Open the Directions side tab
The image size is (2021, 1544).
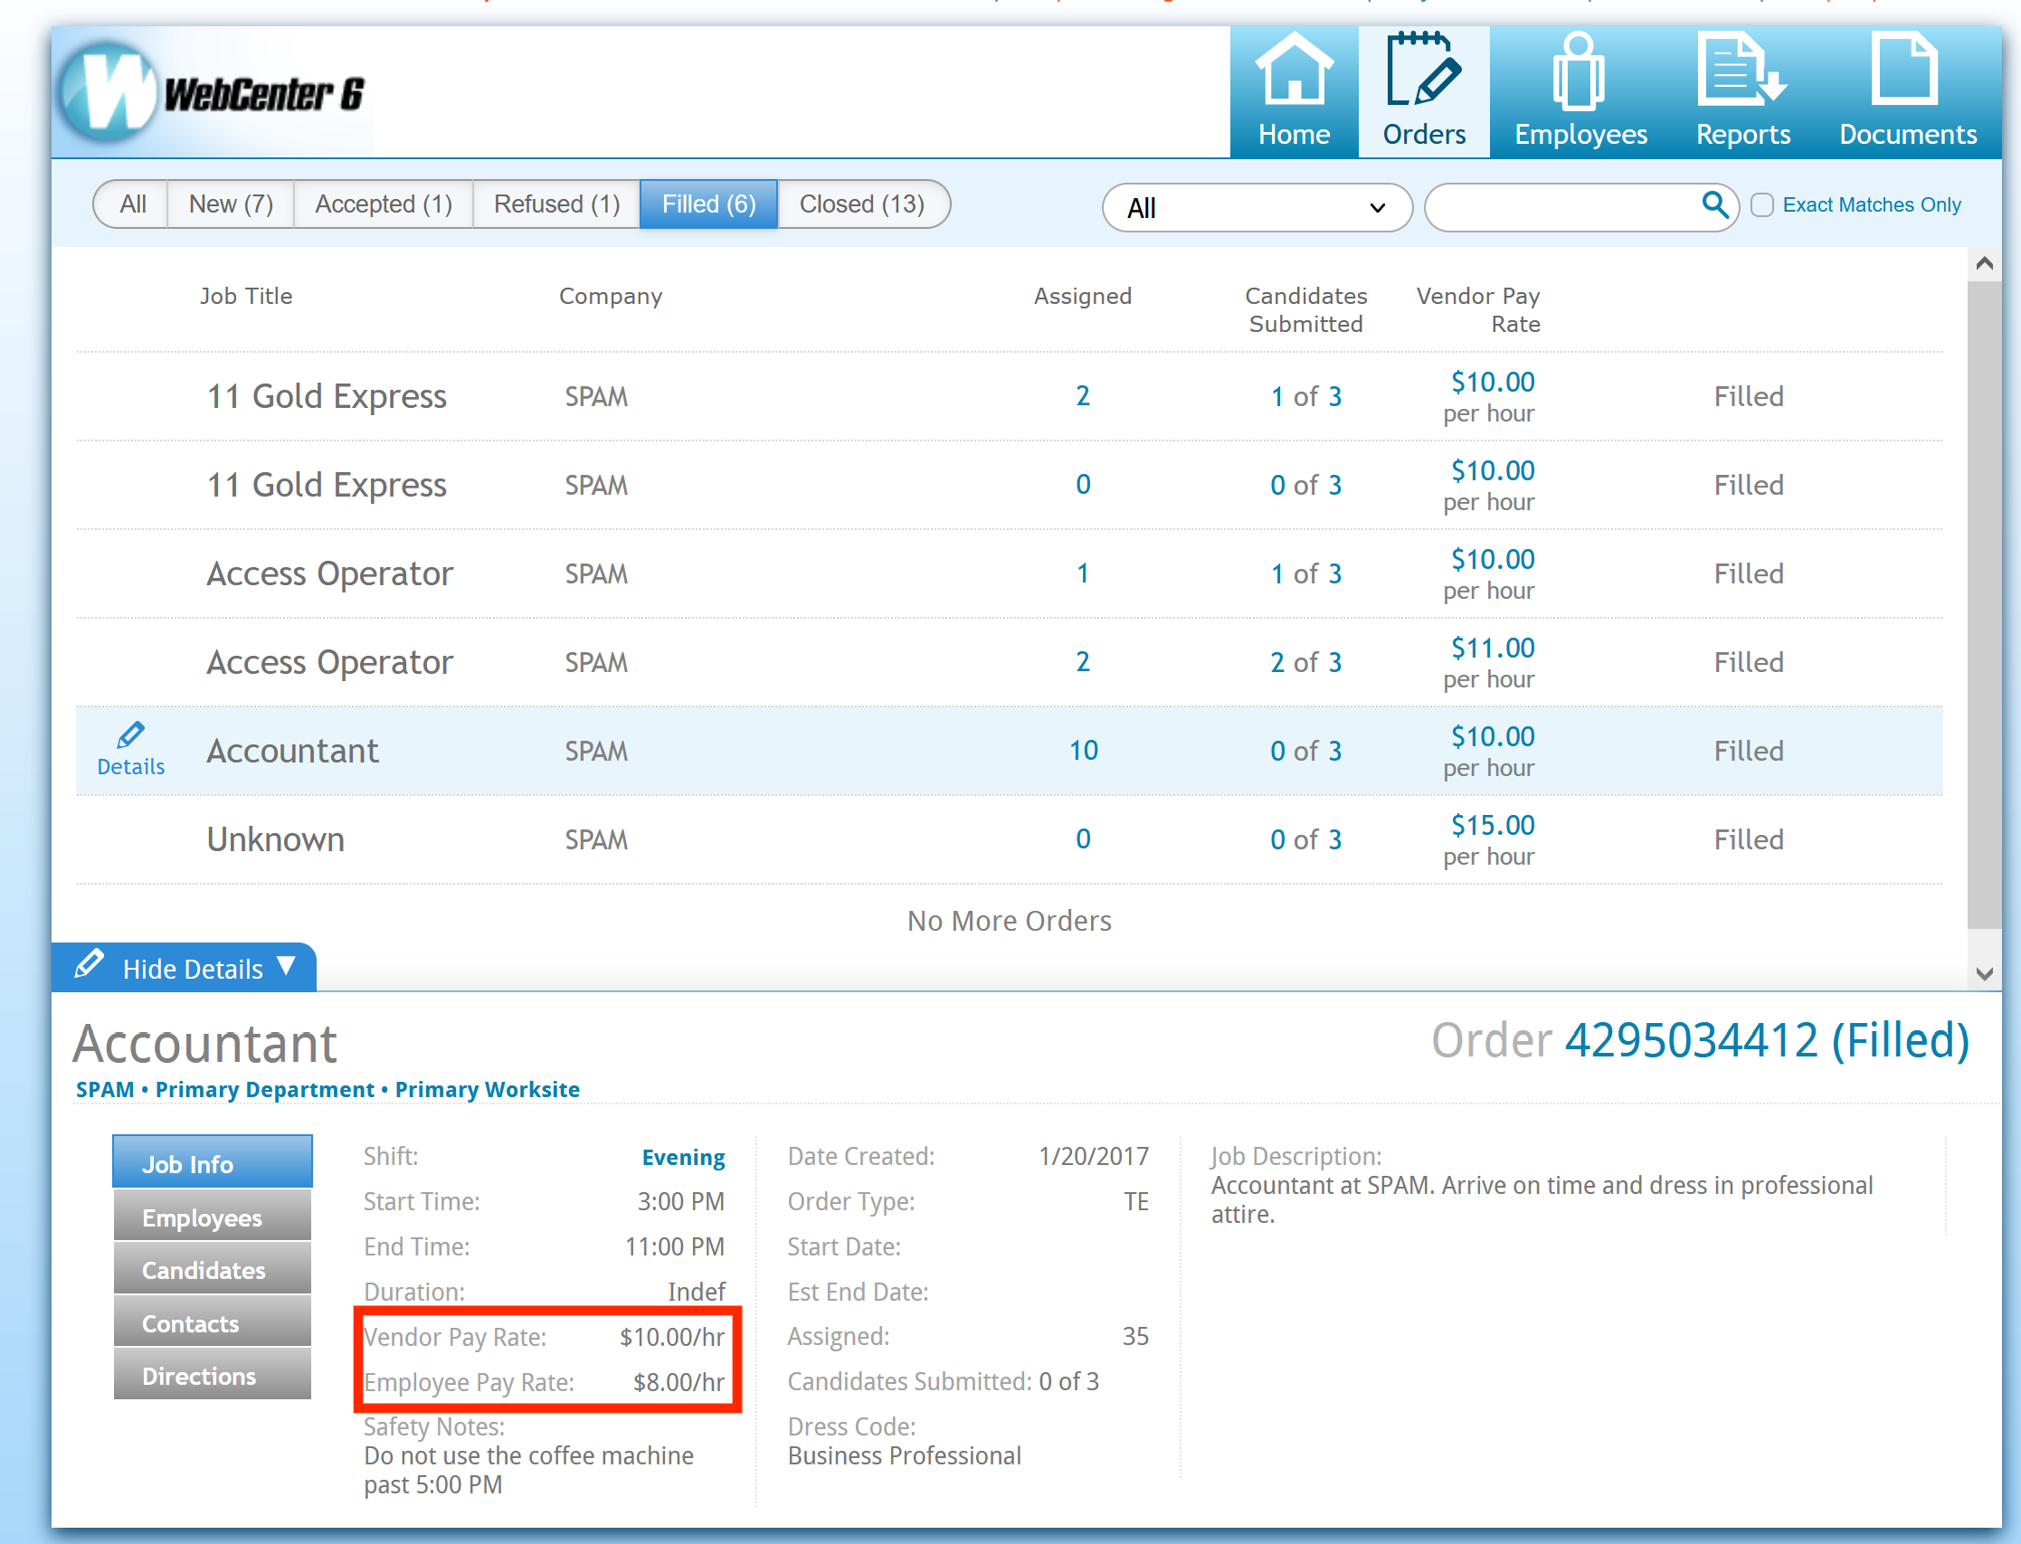(213, 1376)
